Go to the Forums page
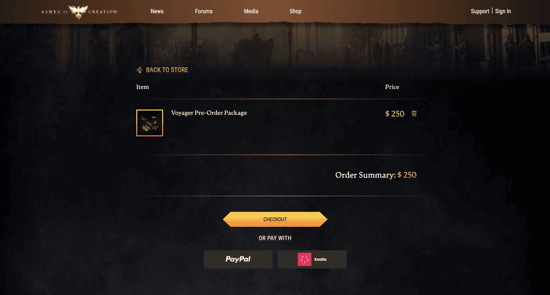 (x=204, y=11)
